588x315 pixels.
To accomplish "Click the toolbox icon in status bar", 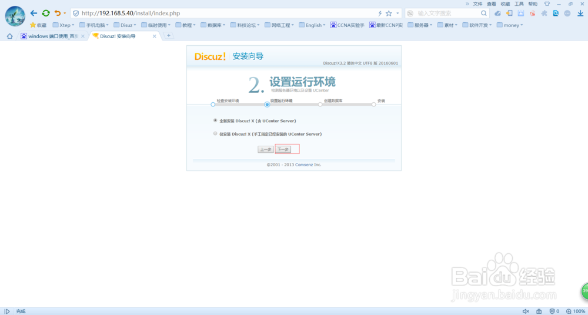I will (539, 311).
